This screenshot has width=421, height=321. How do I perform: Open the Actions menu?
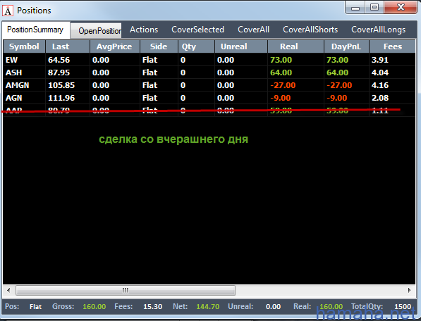coord(144,30)
